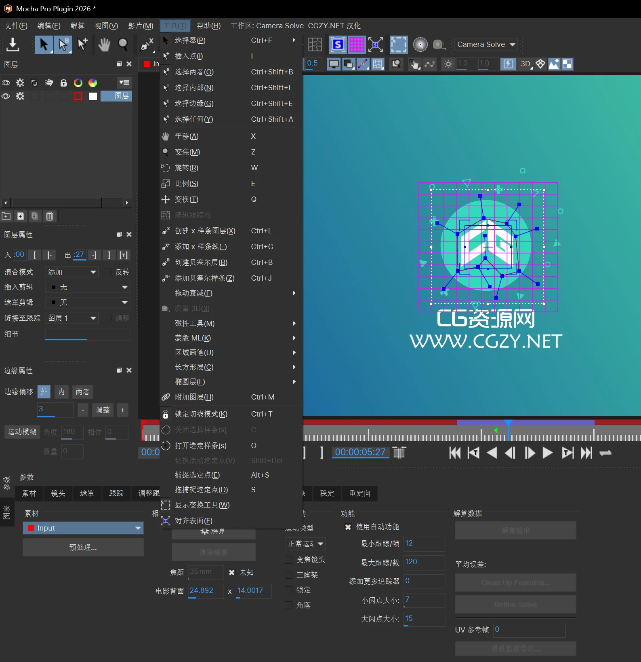This screenshot has height=662, width=641.
Task: Open the 插入剪辑 无 dropdown
Action: pos(87,287)
